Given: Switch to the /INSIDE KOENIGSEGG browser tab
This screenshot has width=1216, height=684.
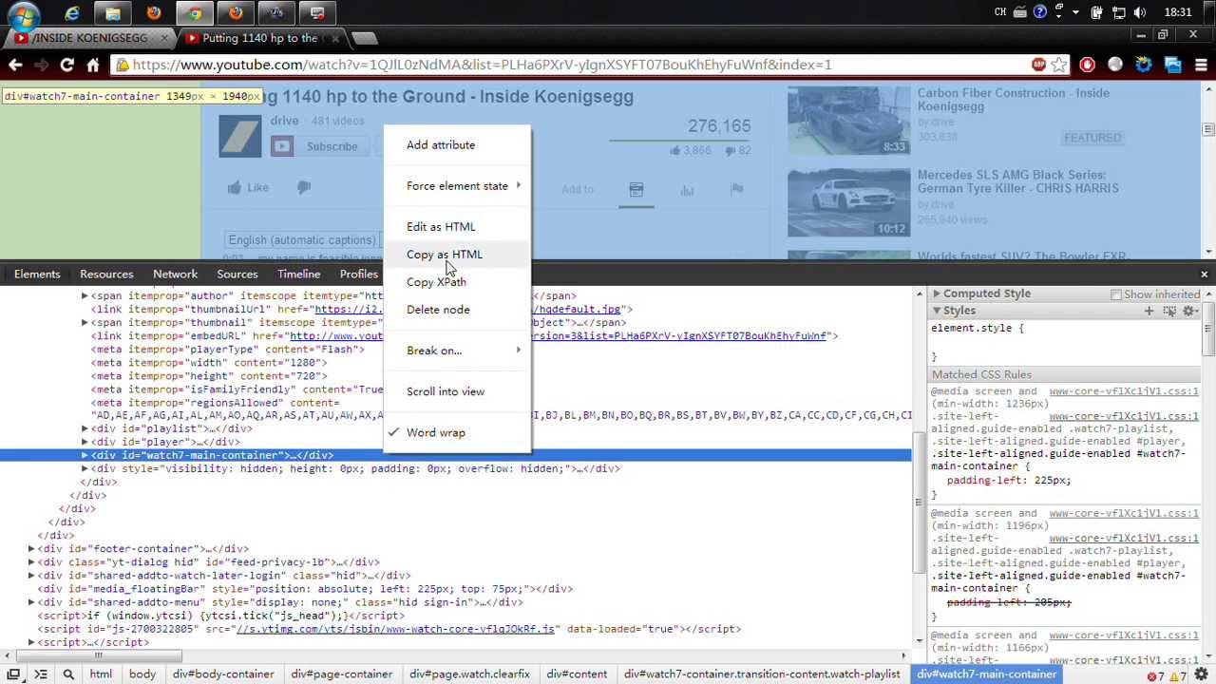Looking at the screenshot, I should (88, 38).
